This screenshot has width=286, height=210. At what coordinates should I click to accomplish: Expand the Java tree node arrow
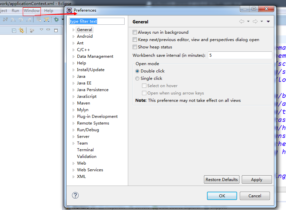pyautogui.click(x=73, y=76)
